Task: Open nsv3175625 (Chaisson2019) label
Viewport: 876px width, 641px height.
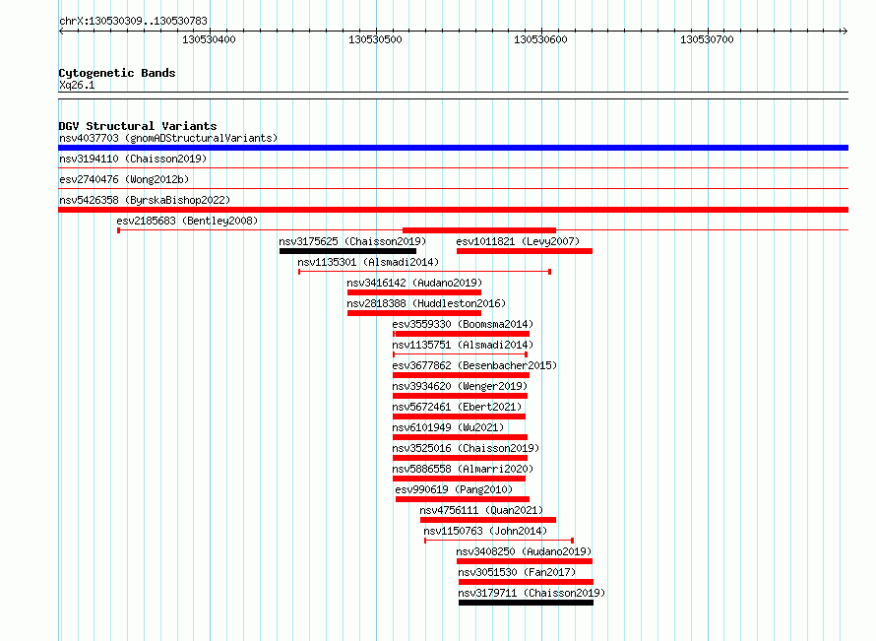Action: click(352, 241)
